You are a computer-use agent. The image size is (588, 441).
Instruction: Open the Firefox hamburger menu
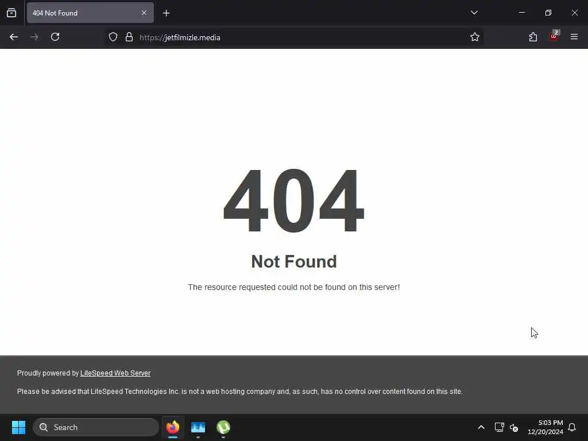click(574, 37)
